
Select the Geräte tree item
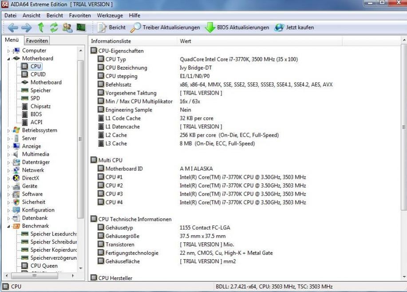click(x=30, y=186)
